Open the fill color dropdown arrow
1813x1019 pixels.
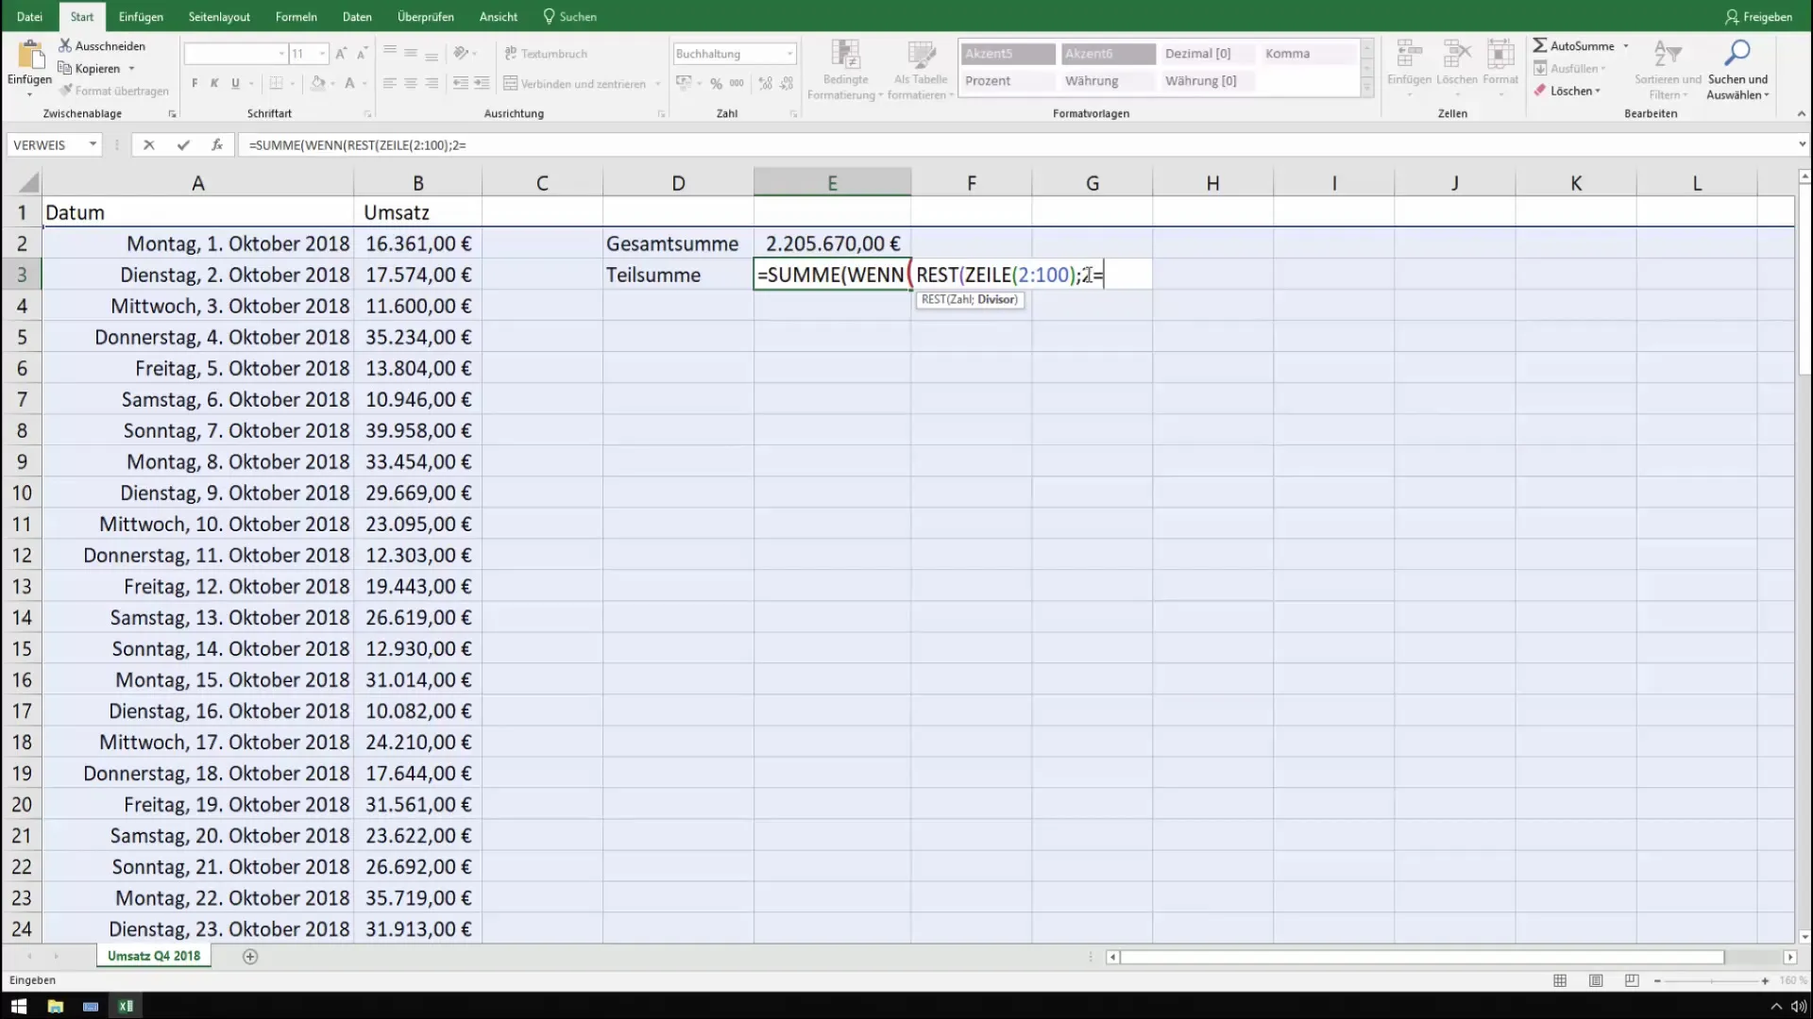[x=332, y=84]
